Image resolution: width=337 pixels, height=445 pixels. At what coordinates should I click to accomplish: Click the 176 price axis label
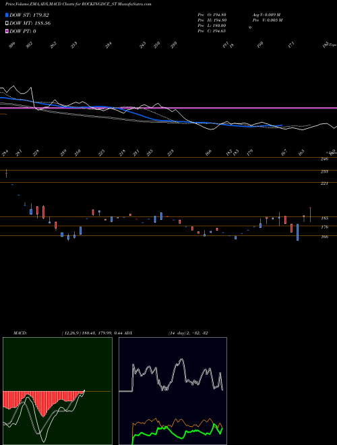[x=325, y=227]
